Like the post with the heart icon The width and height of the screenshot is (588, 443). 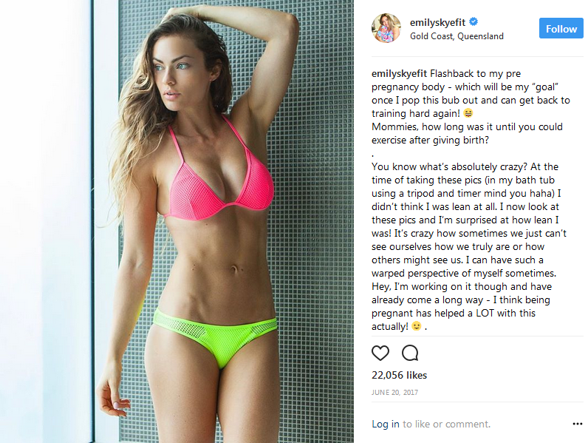(380, 353)
